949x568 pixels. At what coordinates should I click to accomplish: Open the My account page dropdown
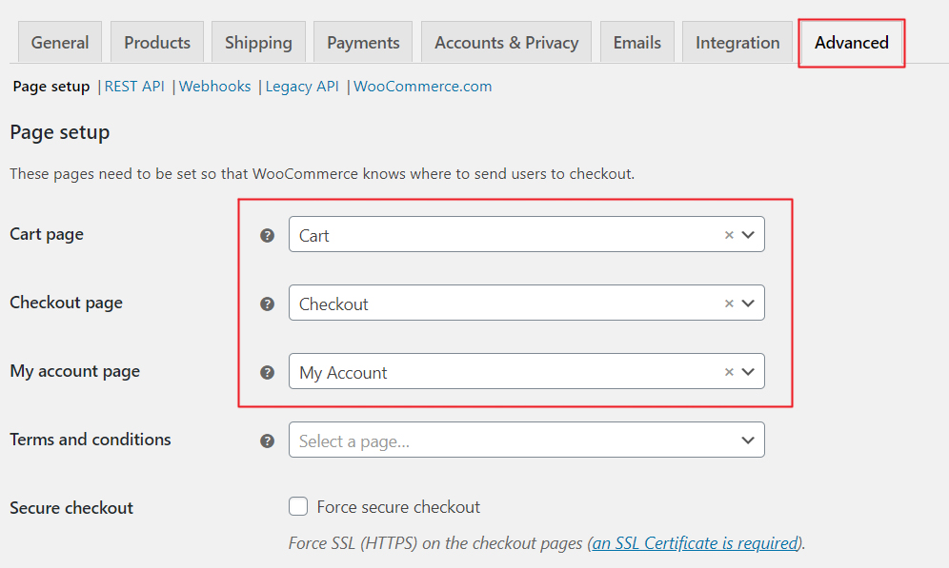point(515,372)
